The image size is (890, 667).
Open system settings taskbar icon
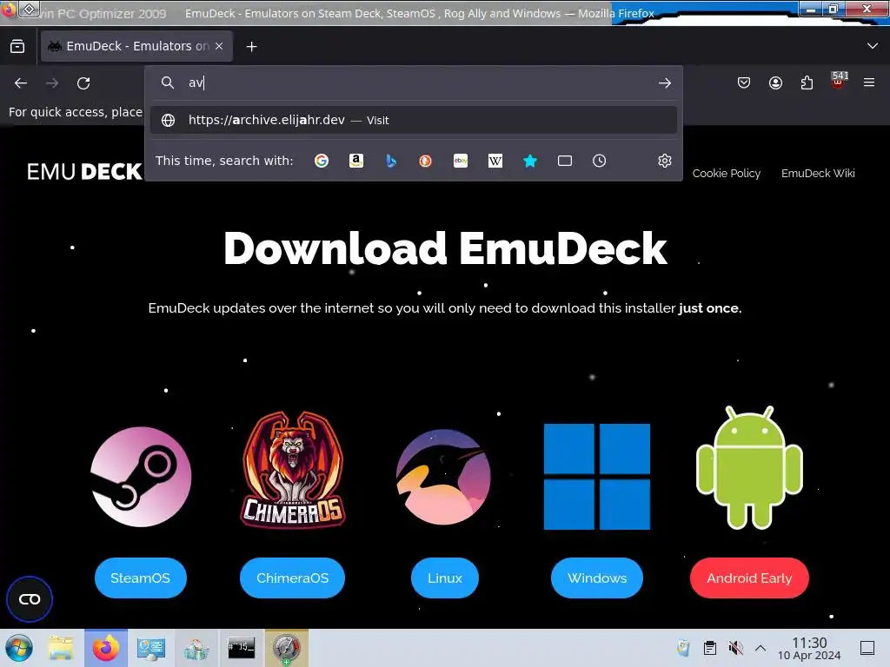[x=150, y=648]
